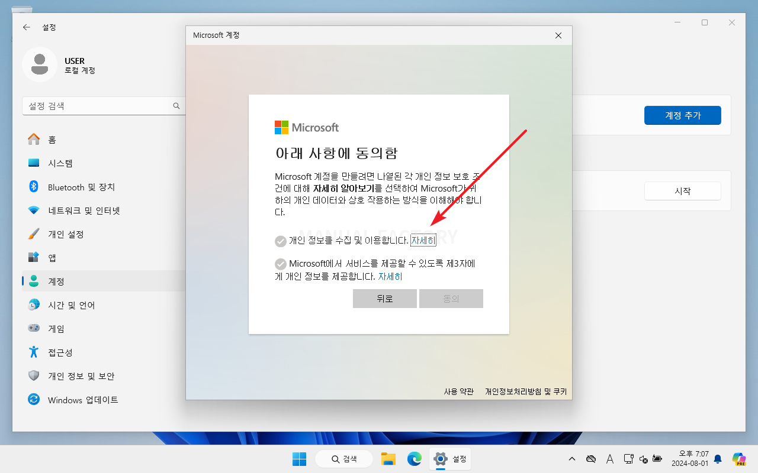Viewport: 758px width, 473px height.
Task: Launch File Explorer from the taskbar
Action: click(388, 459)
